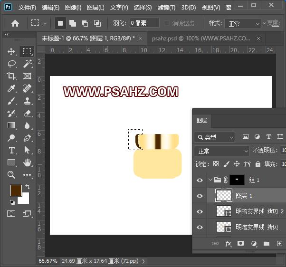Viewport: 286px width, 267px height.
Task: Open the 文件(F) menu
Action: click(x=27, y=8)
